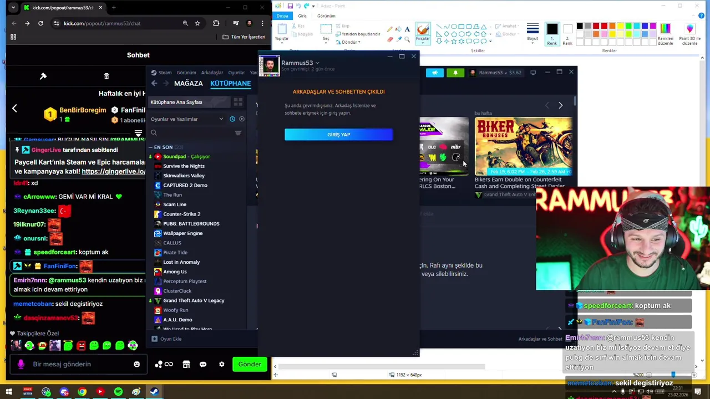
Task: Bookmark the page with Chrome star icon
Action: click(x=197, y=23)
